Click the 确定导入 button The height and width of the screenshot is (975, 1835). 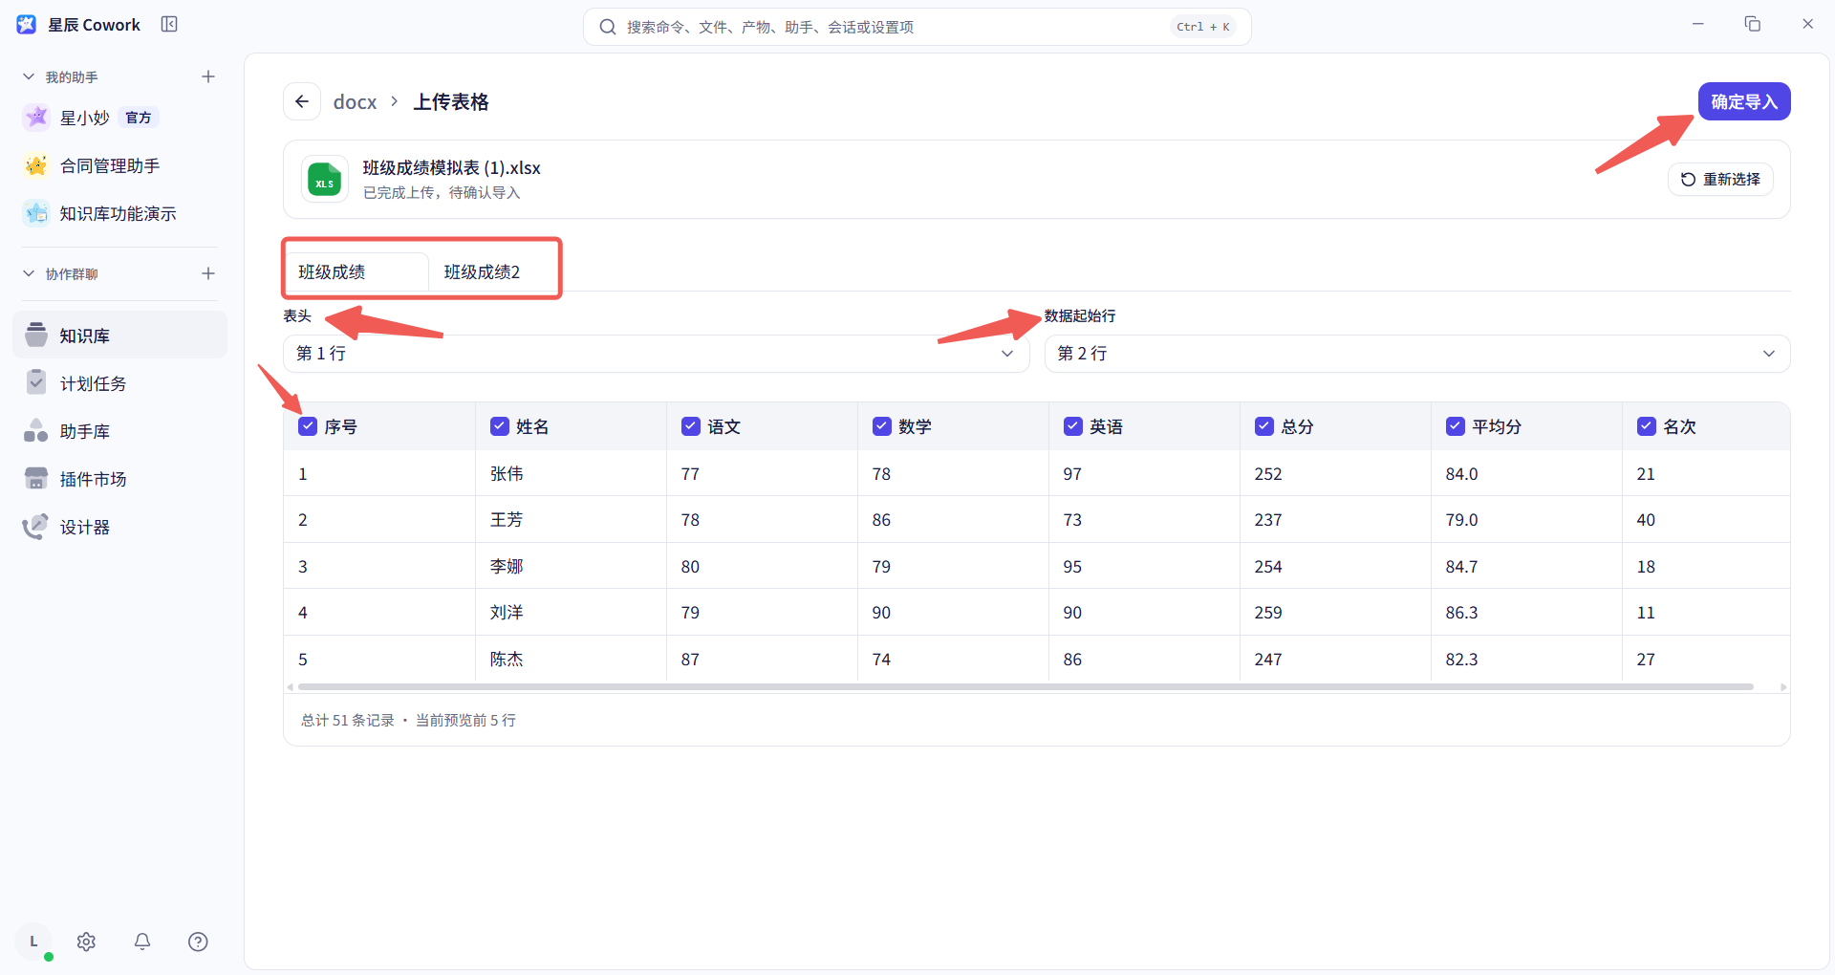[x=1744, y=101]
